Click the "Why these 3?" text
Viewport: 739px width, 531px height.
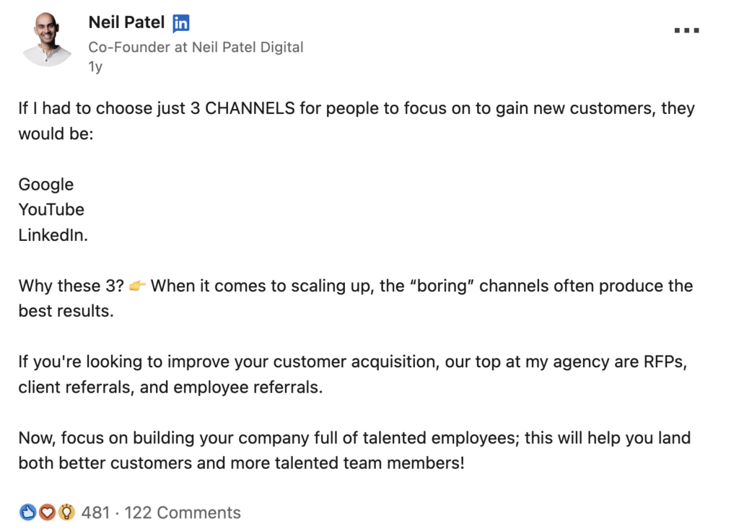[70, 286]
